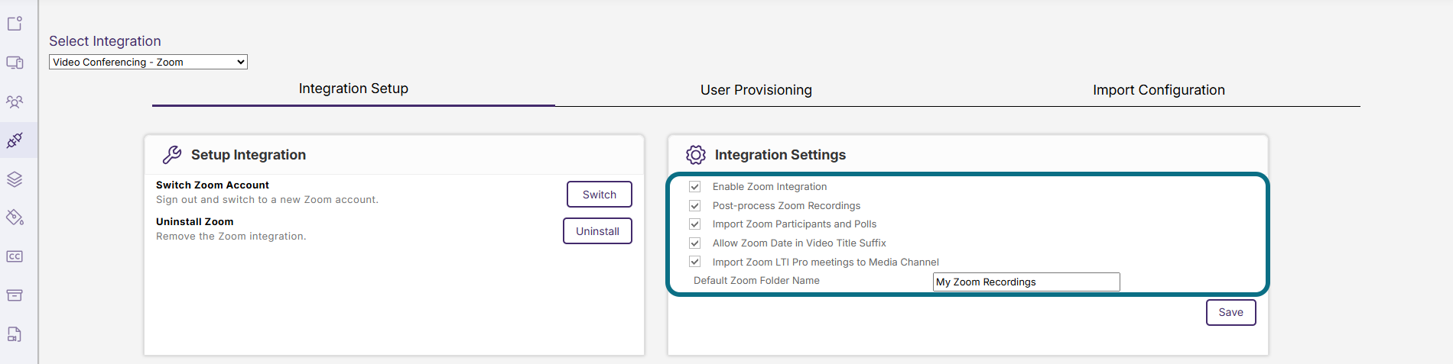Open the Select Integration dropdown
Image resolution: width=1453 pixels, height=364 pixels.
pyautogui.click(x=148, y=62)
